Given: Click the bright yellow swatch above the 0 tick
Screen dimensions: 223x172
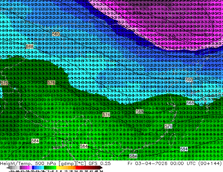Looking at the screenshot, I should [x=57, y=168].
